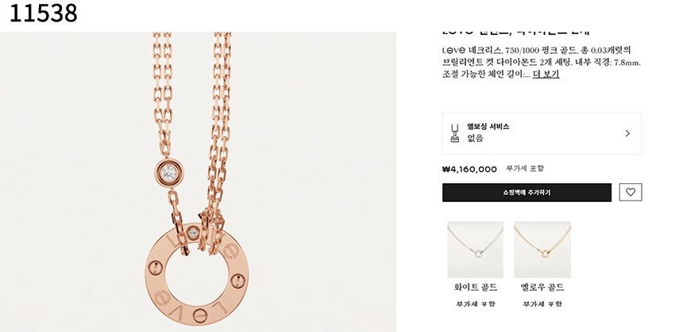
Task: Add necklace to wishlist with heart icon
Action: [631, 192]
